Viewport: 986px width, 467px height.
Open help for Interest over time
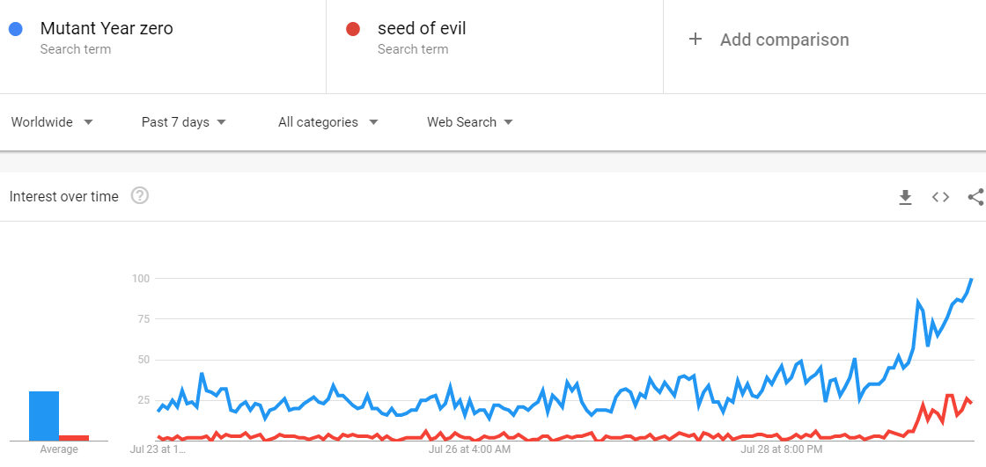click(140, 196)
